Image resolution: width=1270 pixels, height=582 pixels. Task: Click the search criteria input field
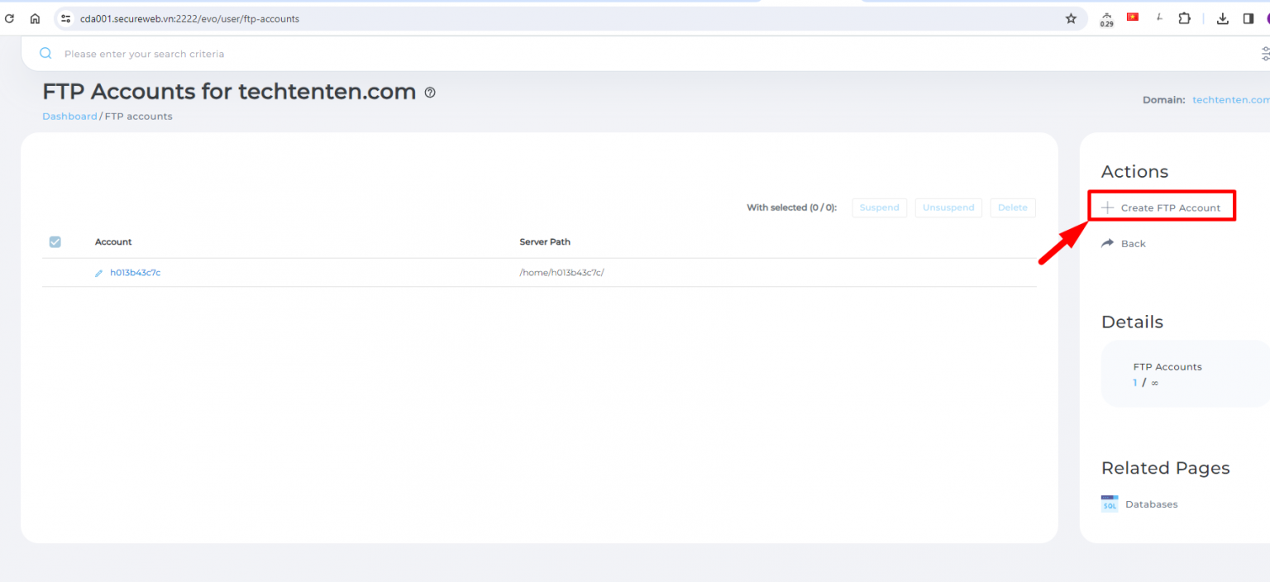165,53
